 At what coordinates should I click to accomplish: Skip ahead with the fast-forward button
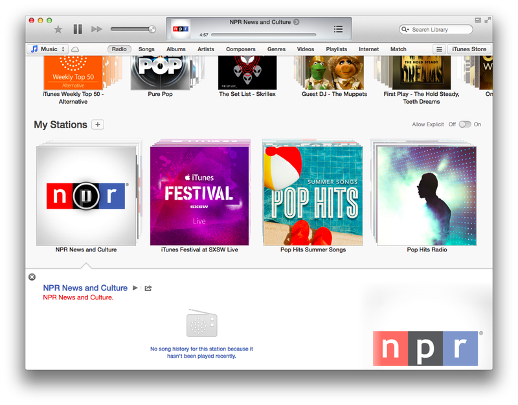pyautogui.click(x=96, y=29)
